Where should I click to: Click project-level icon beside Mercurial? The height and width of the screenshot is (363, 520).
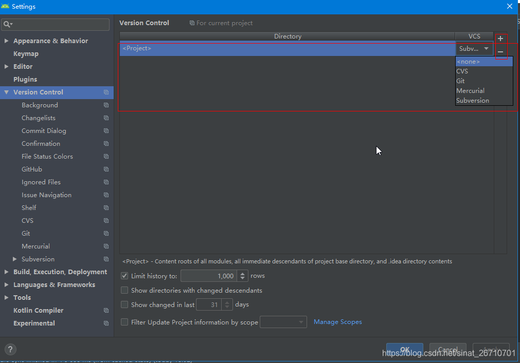click(x=106, y=246)
